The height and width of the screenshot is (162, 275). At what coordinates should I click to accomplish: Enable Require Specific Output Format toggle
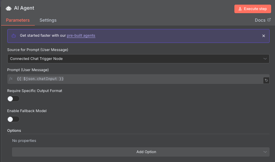13,99
